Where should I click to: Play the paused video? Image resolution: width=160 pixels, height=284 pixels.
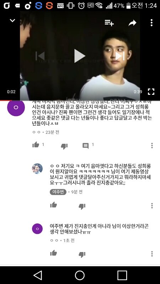click(x=80, y=56)
